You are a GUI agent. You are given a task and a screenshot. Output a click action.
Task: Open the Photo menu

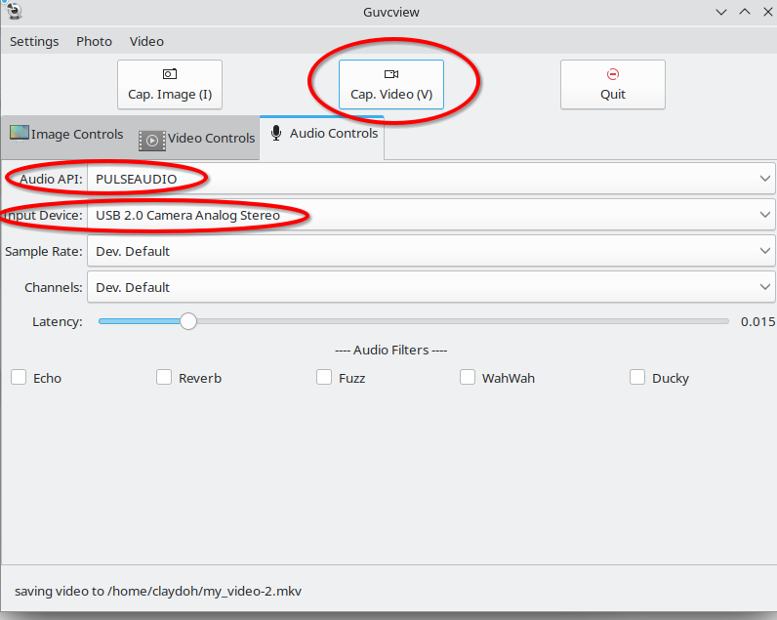click(95, 42)
